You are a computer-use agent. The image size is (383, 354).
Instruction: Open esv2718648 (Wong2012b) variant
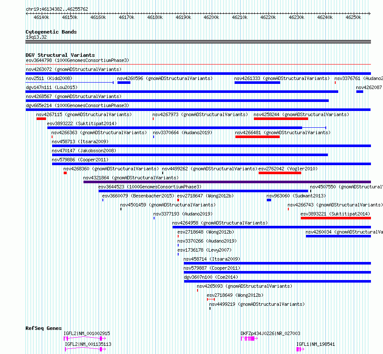pos(206,232)
